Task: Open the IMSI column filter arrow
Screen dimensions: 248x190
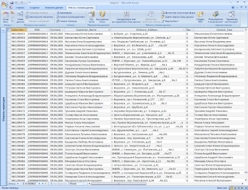Action: (48, 30)
